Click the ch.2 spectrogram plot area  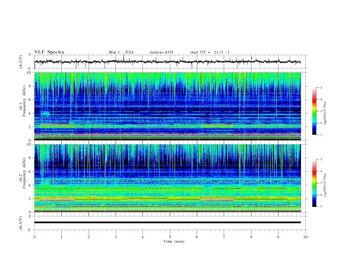(x=167, y=178)
